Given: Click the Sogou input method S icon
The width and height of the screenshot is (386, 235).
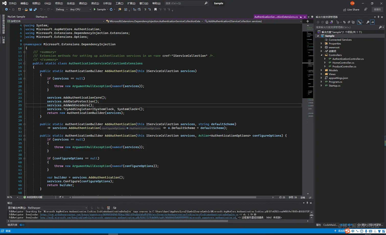Looking at the screenshot, I should tap(347, 231).
